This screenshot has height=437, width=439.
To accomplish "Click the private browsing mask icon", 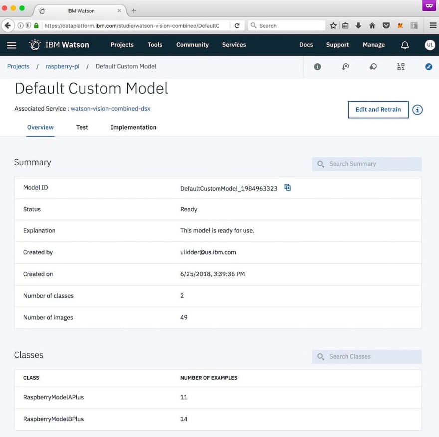I will click(x=429, y=5).
